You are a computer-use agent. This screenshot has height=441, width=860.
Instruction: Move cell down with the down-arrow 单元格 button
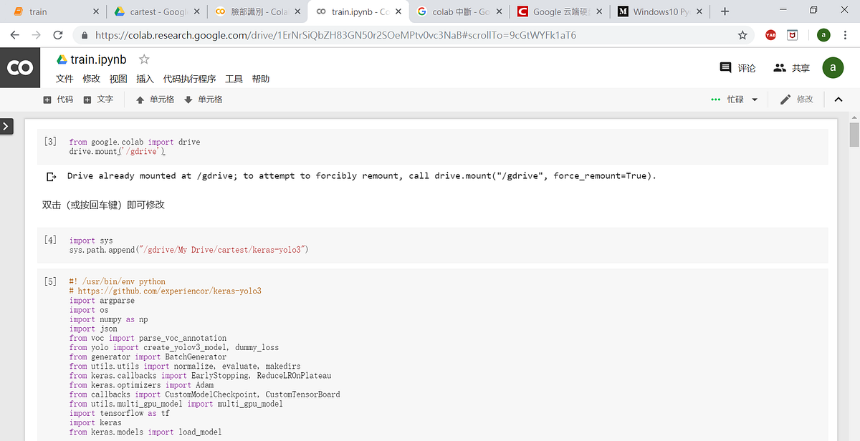pos(204,100)
